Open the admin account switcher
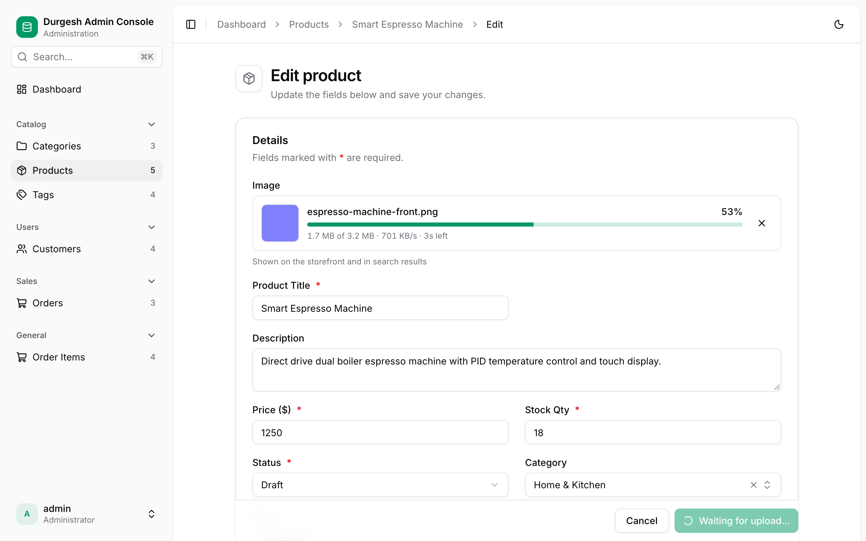Image resolution: width=866 pixels, height=541 pixels. point(87,514)
